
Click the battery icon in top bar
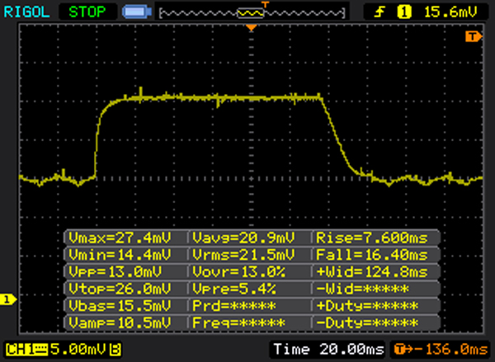coord(137,12)
